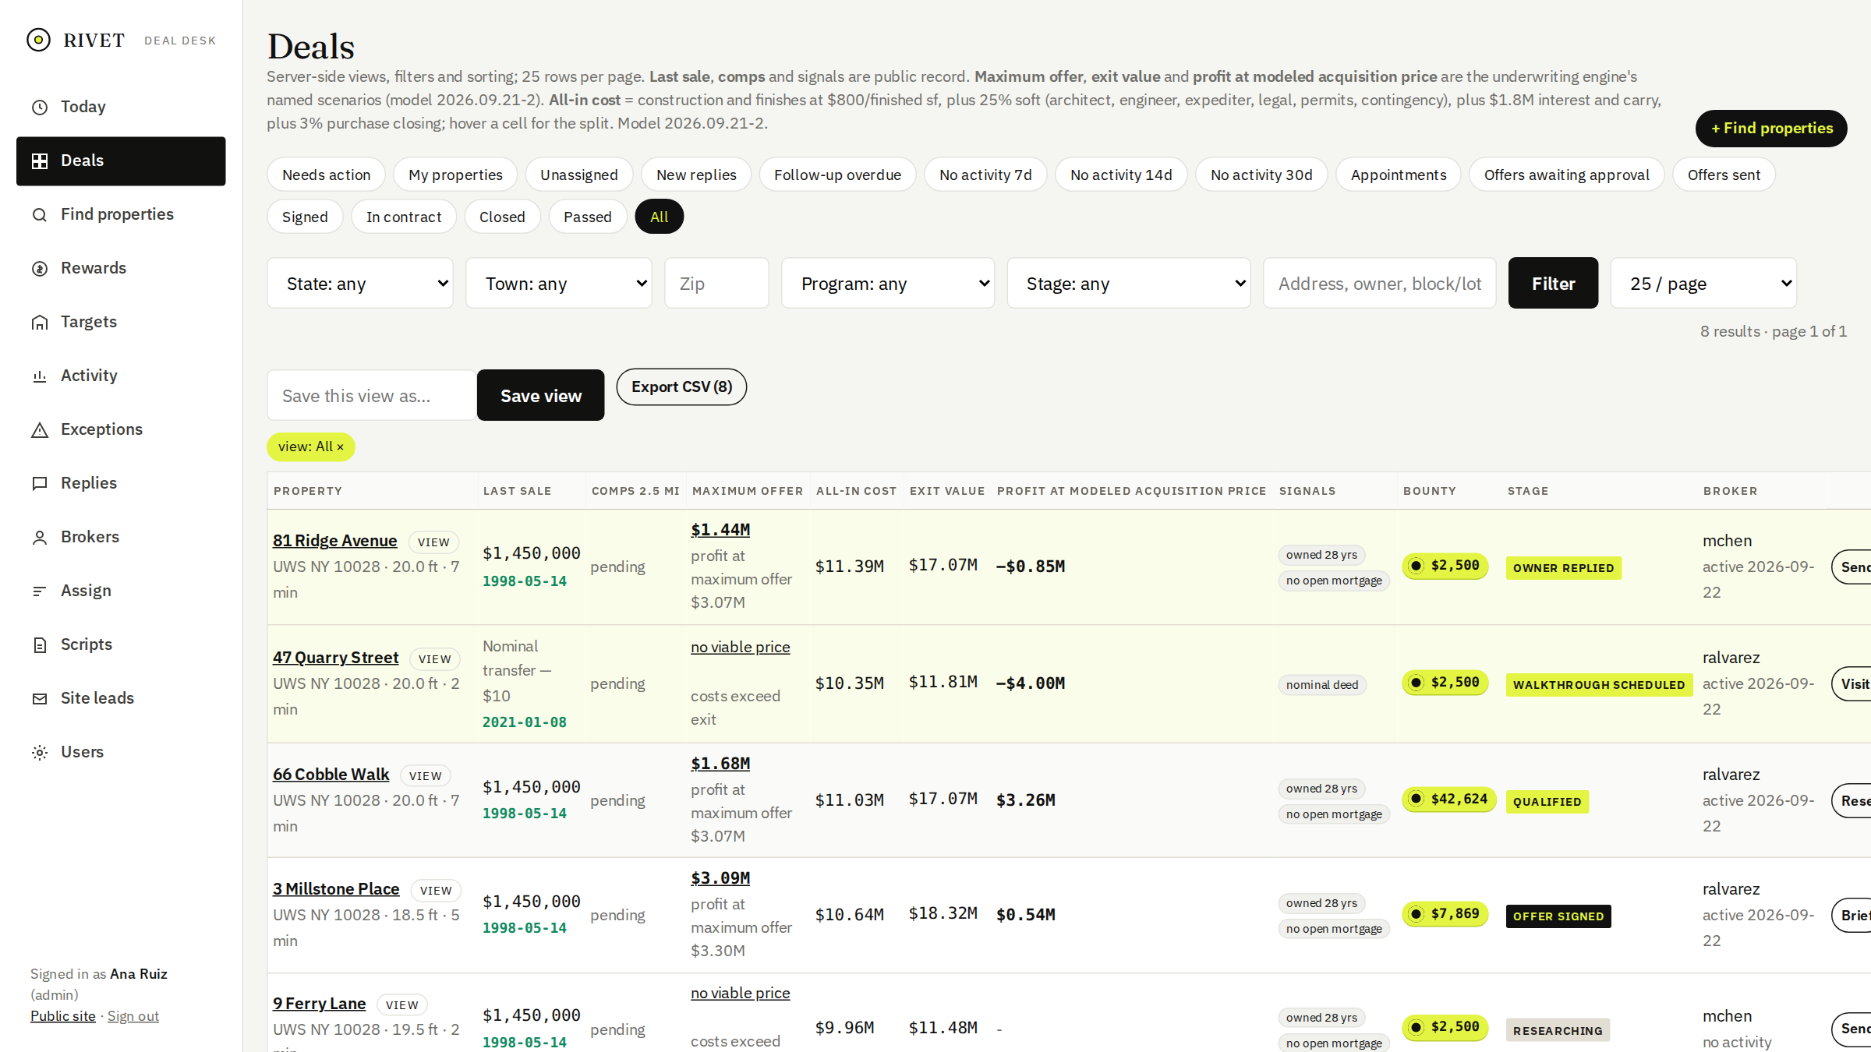
Task: Toggle the Passed view pill
Action: pyautogui.click(x=588, y=217)
